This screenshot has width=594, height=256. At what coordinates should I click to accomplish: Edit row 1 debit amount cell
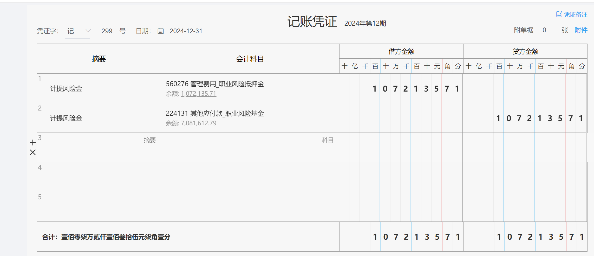(x=401, y=89)
